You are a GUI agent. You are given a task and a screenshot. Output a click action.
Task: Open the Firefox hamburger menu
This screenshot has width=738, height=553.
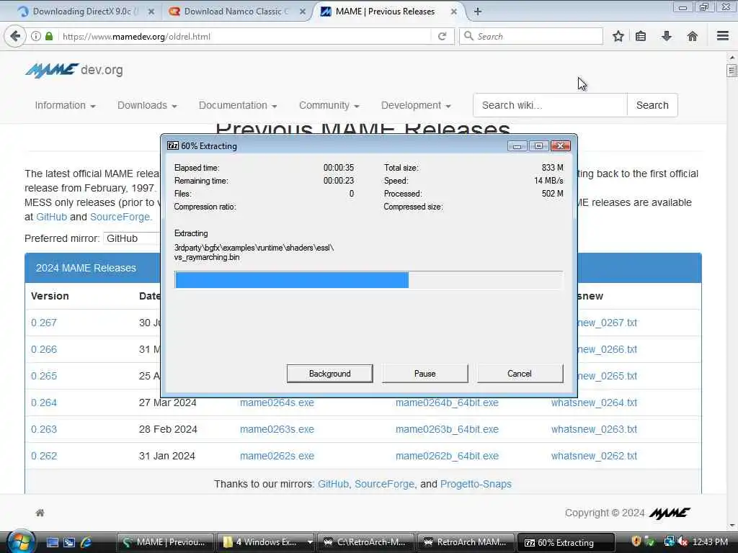tap(723, 36)
